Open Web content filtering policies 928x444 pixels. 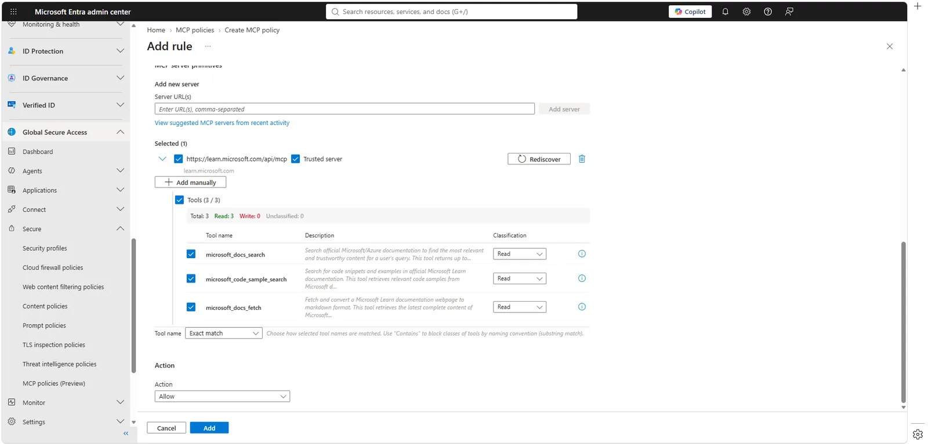point(63,287)
